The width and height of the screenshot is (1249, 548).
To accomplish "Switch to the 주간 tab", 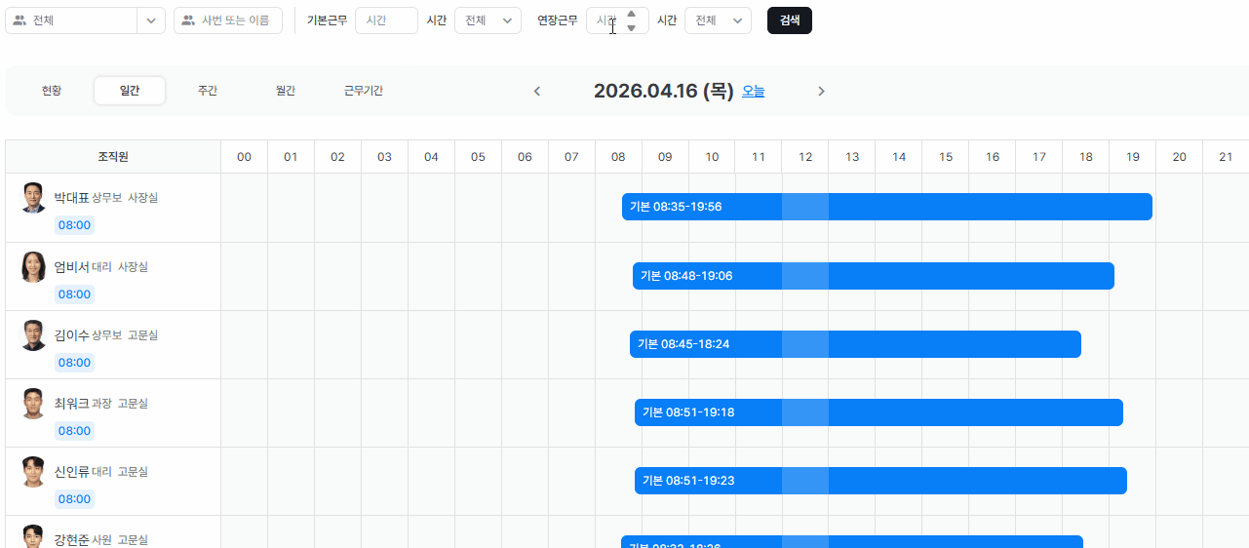I will [208, 91].
